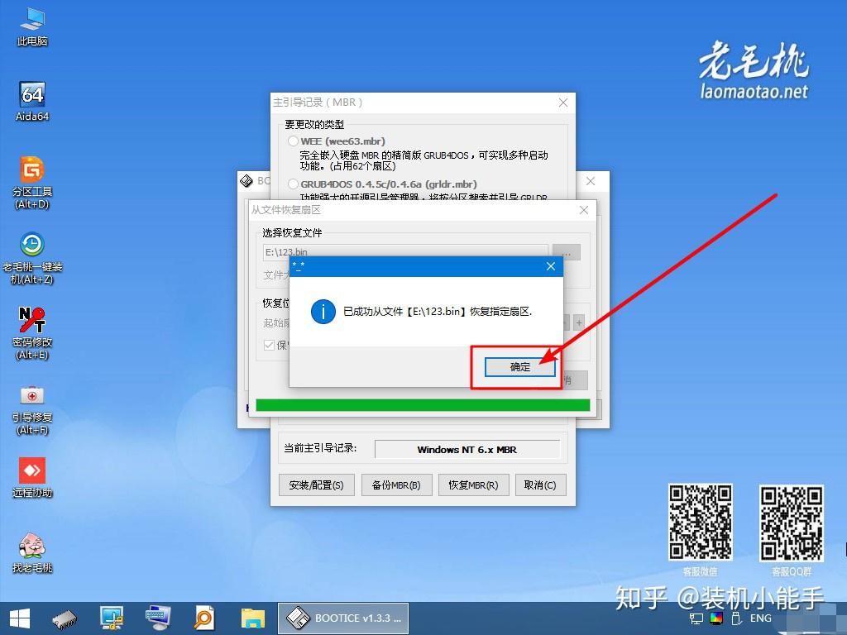Launch 老毛桃一键装机 desktop icon
This screenshot has height=635, width=847.
[x=32, y=258]
